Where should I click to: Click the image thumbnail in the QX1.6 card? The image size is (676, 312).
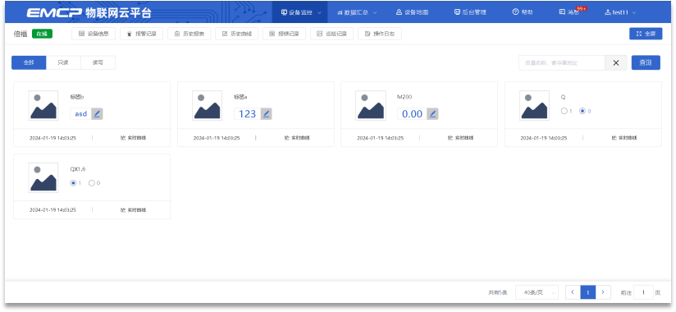pos(43,177)
